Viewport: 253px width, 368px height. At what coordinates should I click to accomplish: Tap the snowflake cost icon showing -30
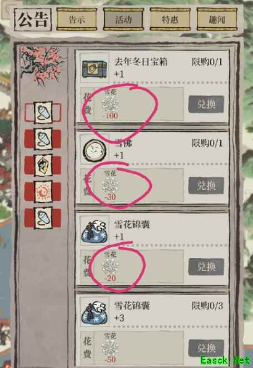110,185
